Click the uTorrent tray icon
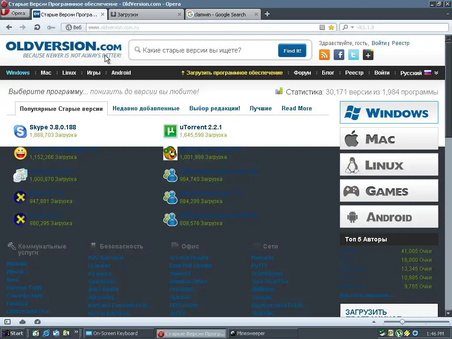This screenshot has height=339, width=452. coord(399,333)
